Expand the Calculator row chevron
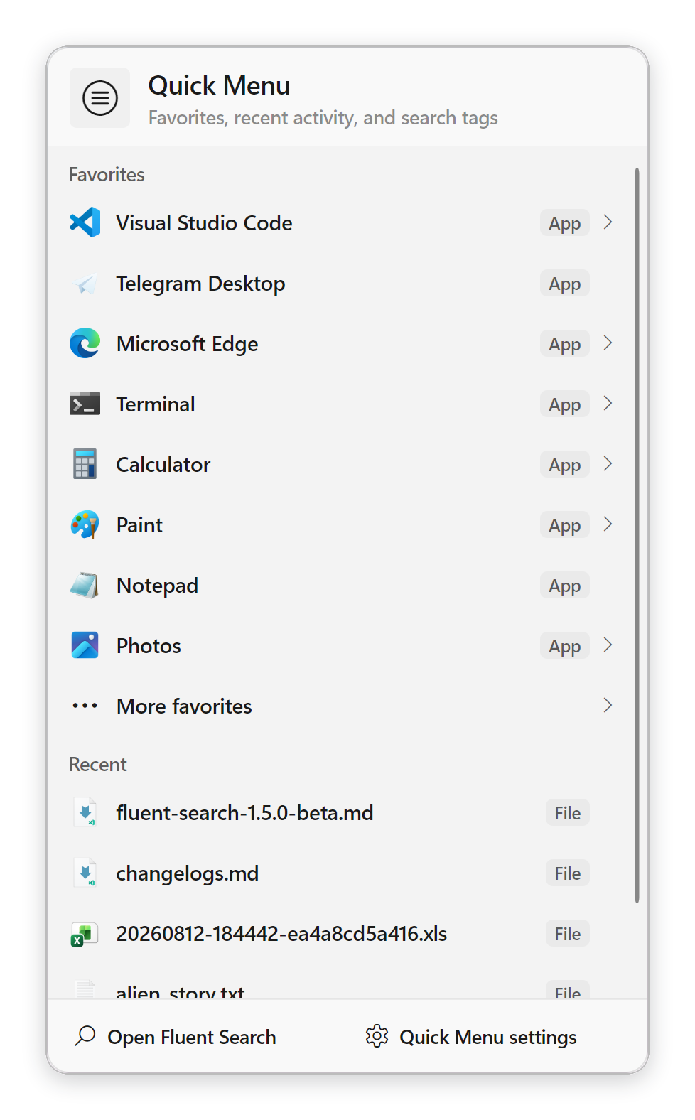 [x=608, y=464]
